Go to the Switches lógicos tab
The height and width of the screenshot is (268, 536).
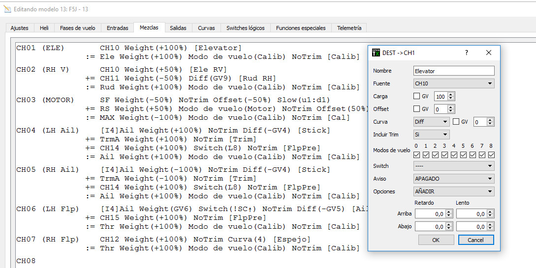click(x=245, y=28)
